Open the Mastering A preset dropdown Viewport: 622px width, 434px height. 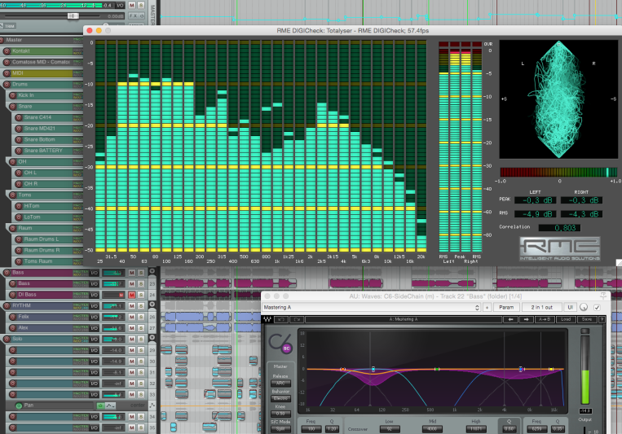(x=371, y=308)
